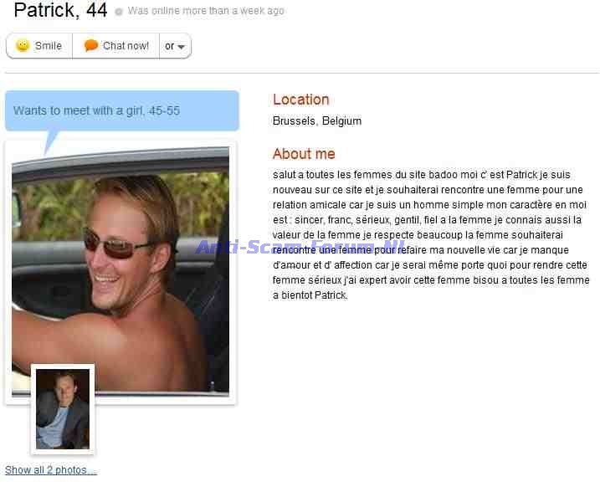
Task: Click the 'Brussels, Belgium' location text
Action: (x=317, y=120)
